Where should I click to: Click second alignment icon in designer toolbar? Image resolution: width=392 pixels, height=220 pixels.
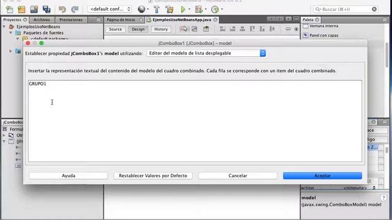click(233, 29)
